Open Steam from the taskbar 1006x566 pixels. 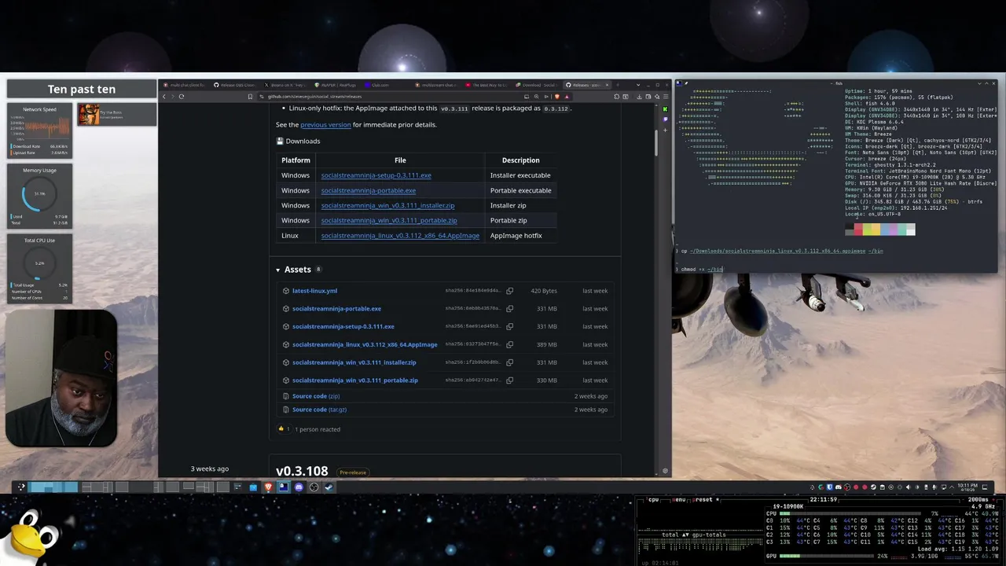coord(329,487)
